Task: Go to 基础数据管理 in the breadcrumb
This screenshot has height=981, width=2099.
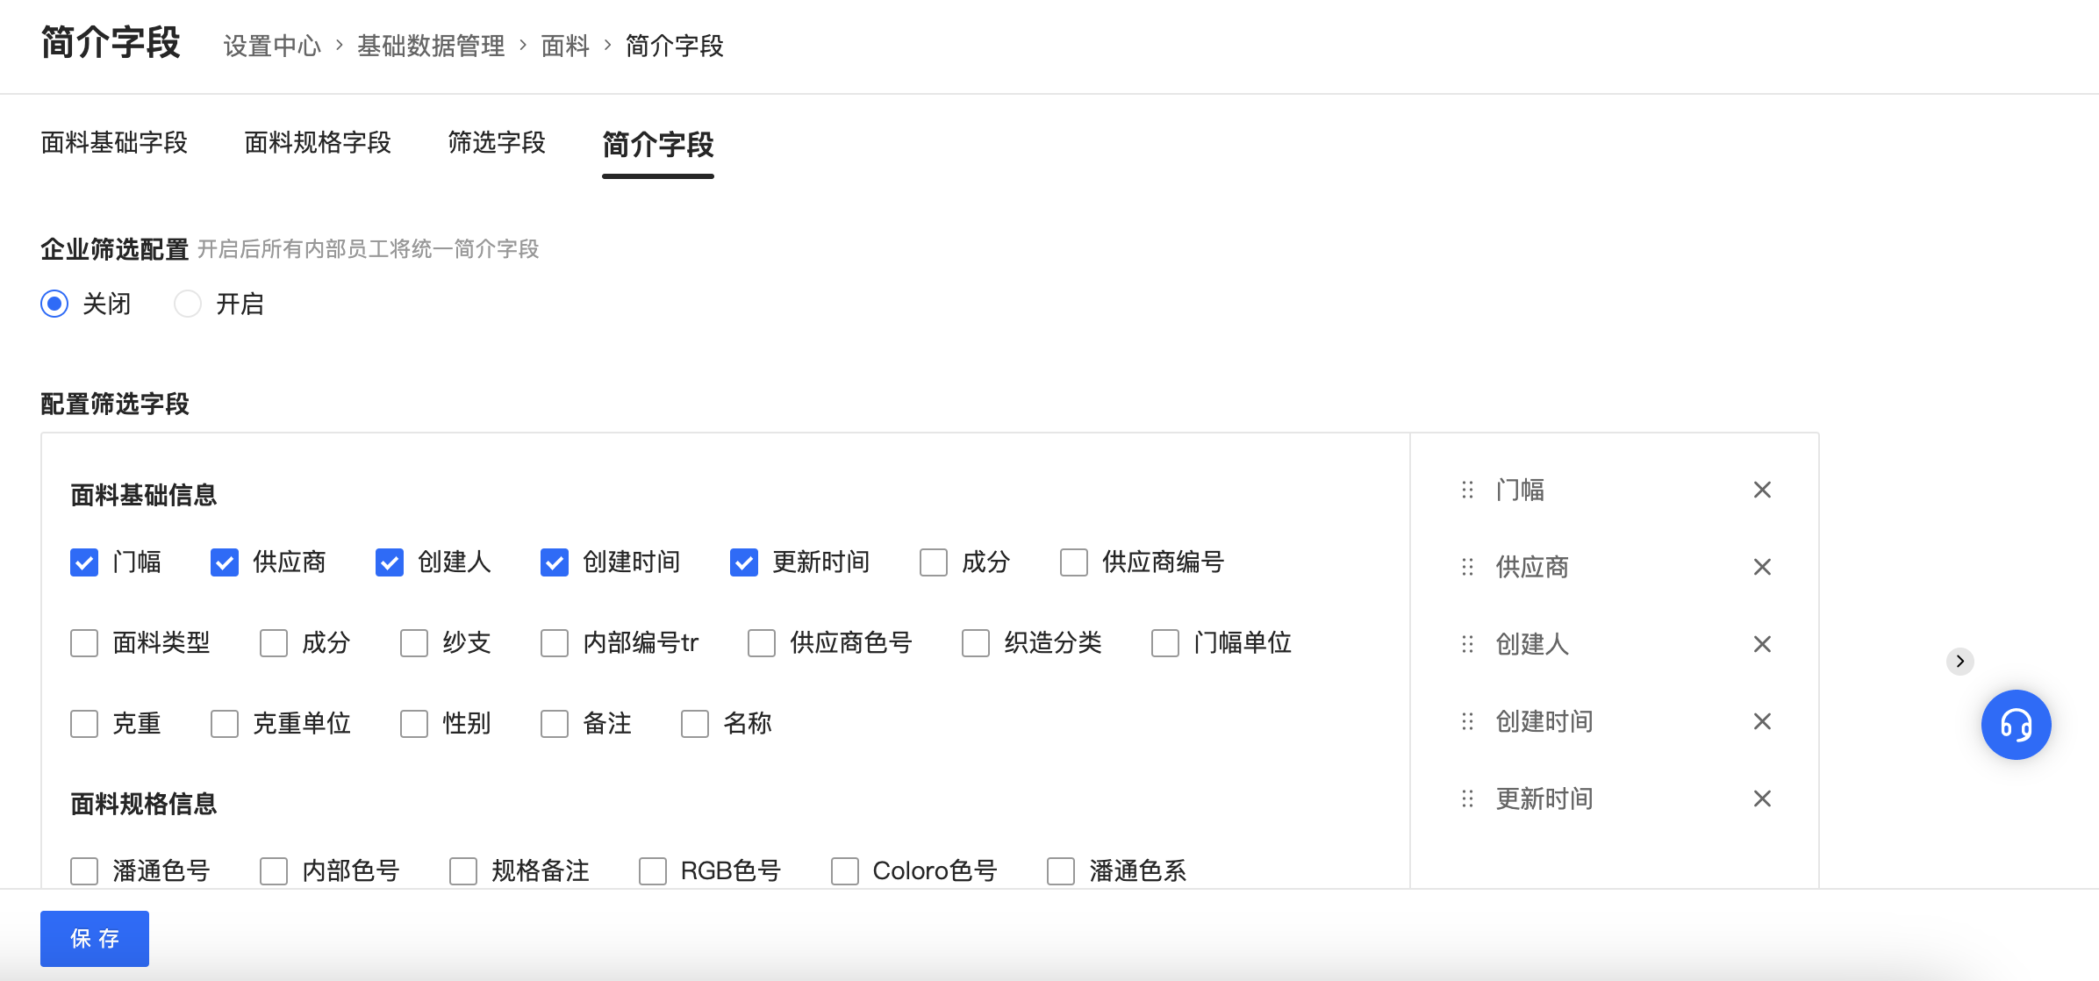Action: [431, 46]
